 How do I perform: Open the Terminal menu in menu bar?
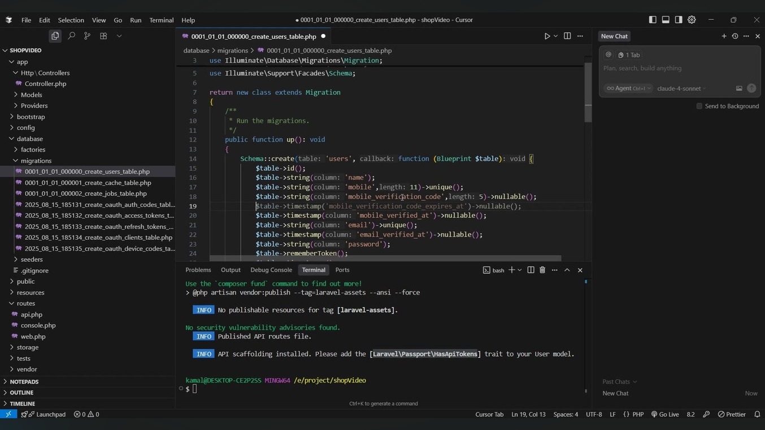coord(161,20)
